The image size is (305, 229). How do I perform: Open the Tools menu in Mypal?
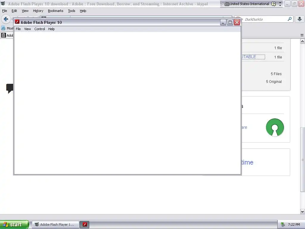pos(71,11)
